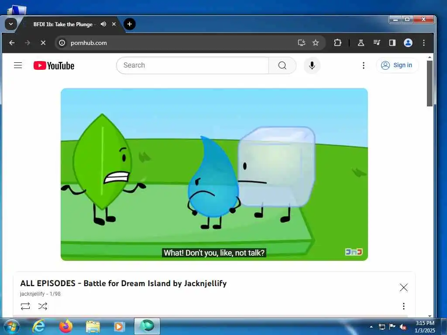Image resolution: width=447 pixels, height=335 pixels.
Task: Open the muted volume tray icon
Action: point(403,327)
